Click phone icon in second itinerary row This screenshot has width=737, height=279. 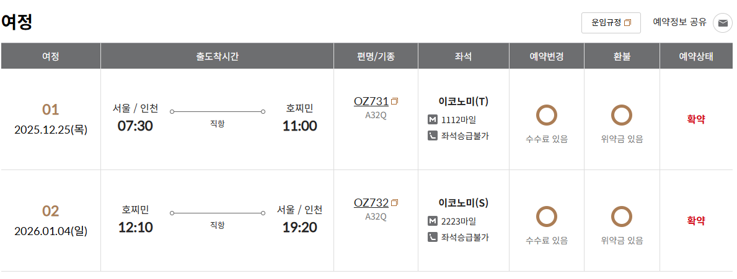pyautogui.click(x=433, y=237)
